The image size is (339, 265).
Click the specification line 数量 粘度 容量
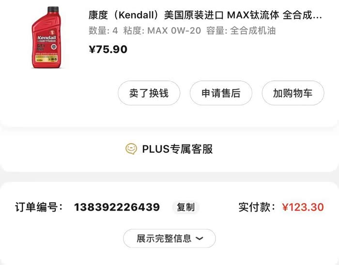tap(182, 30)
